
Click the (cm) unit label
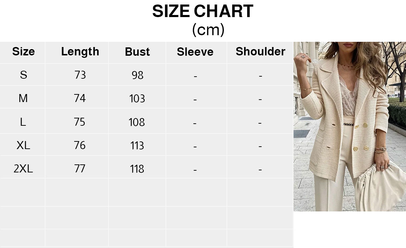208,30
